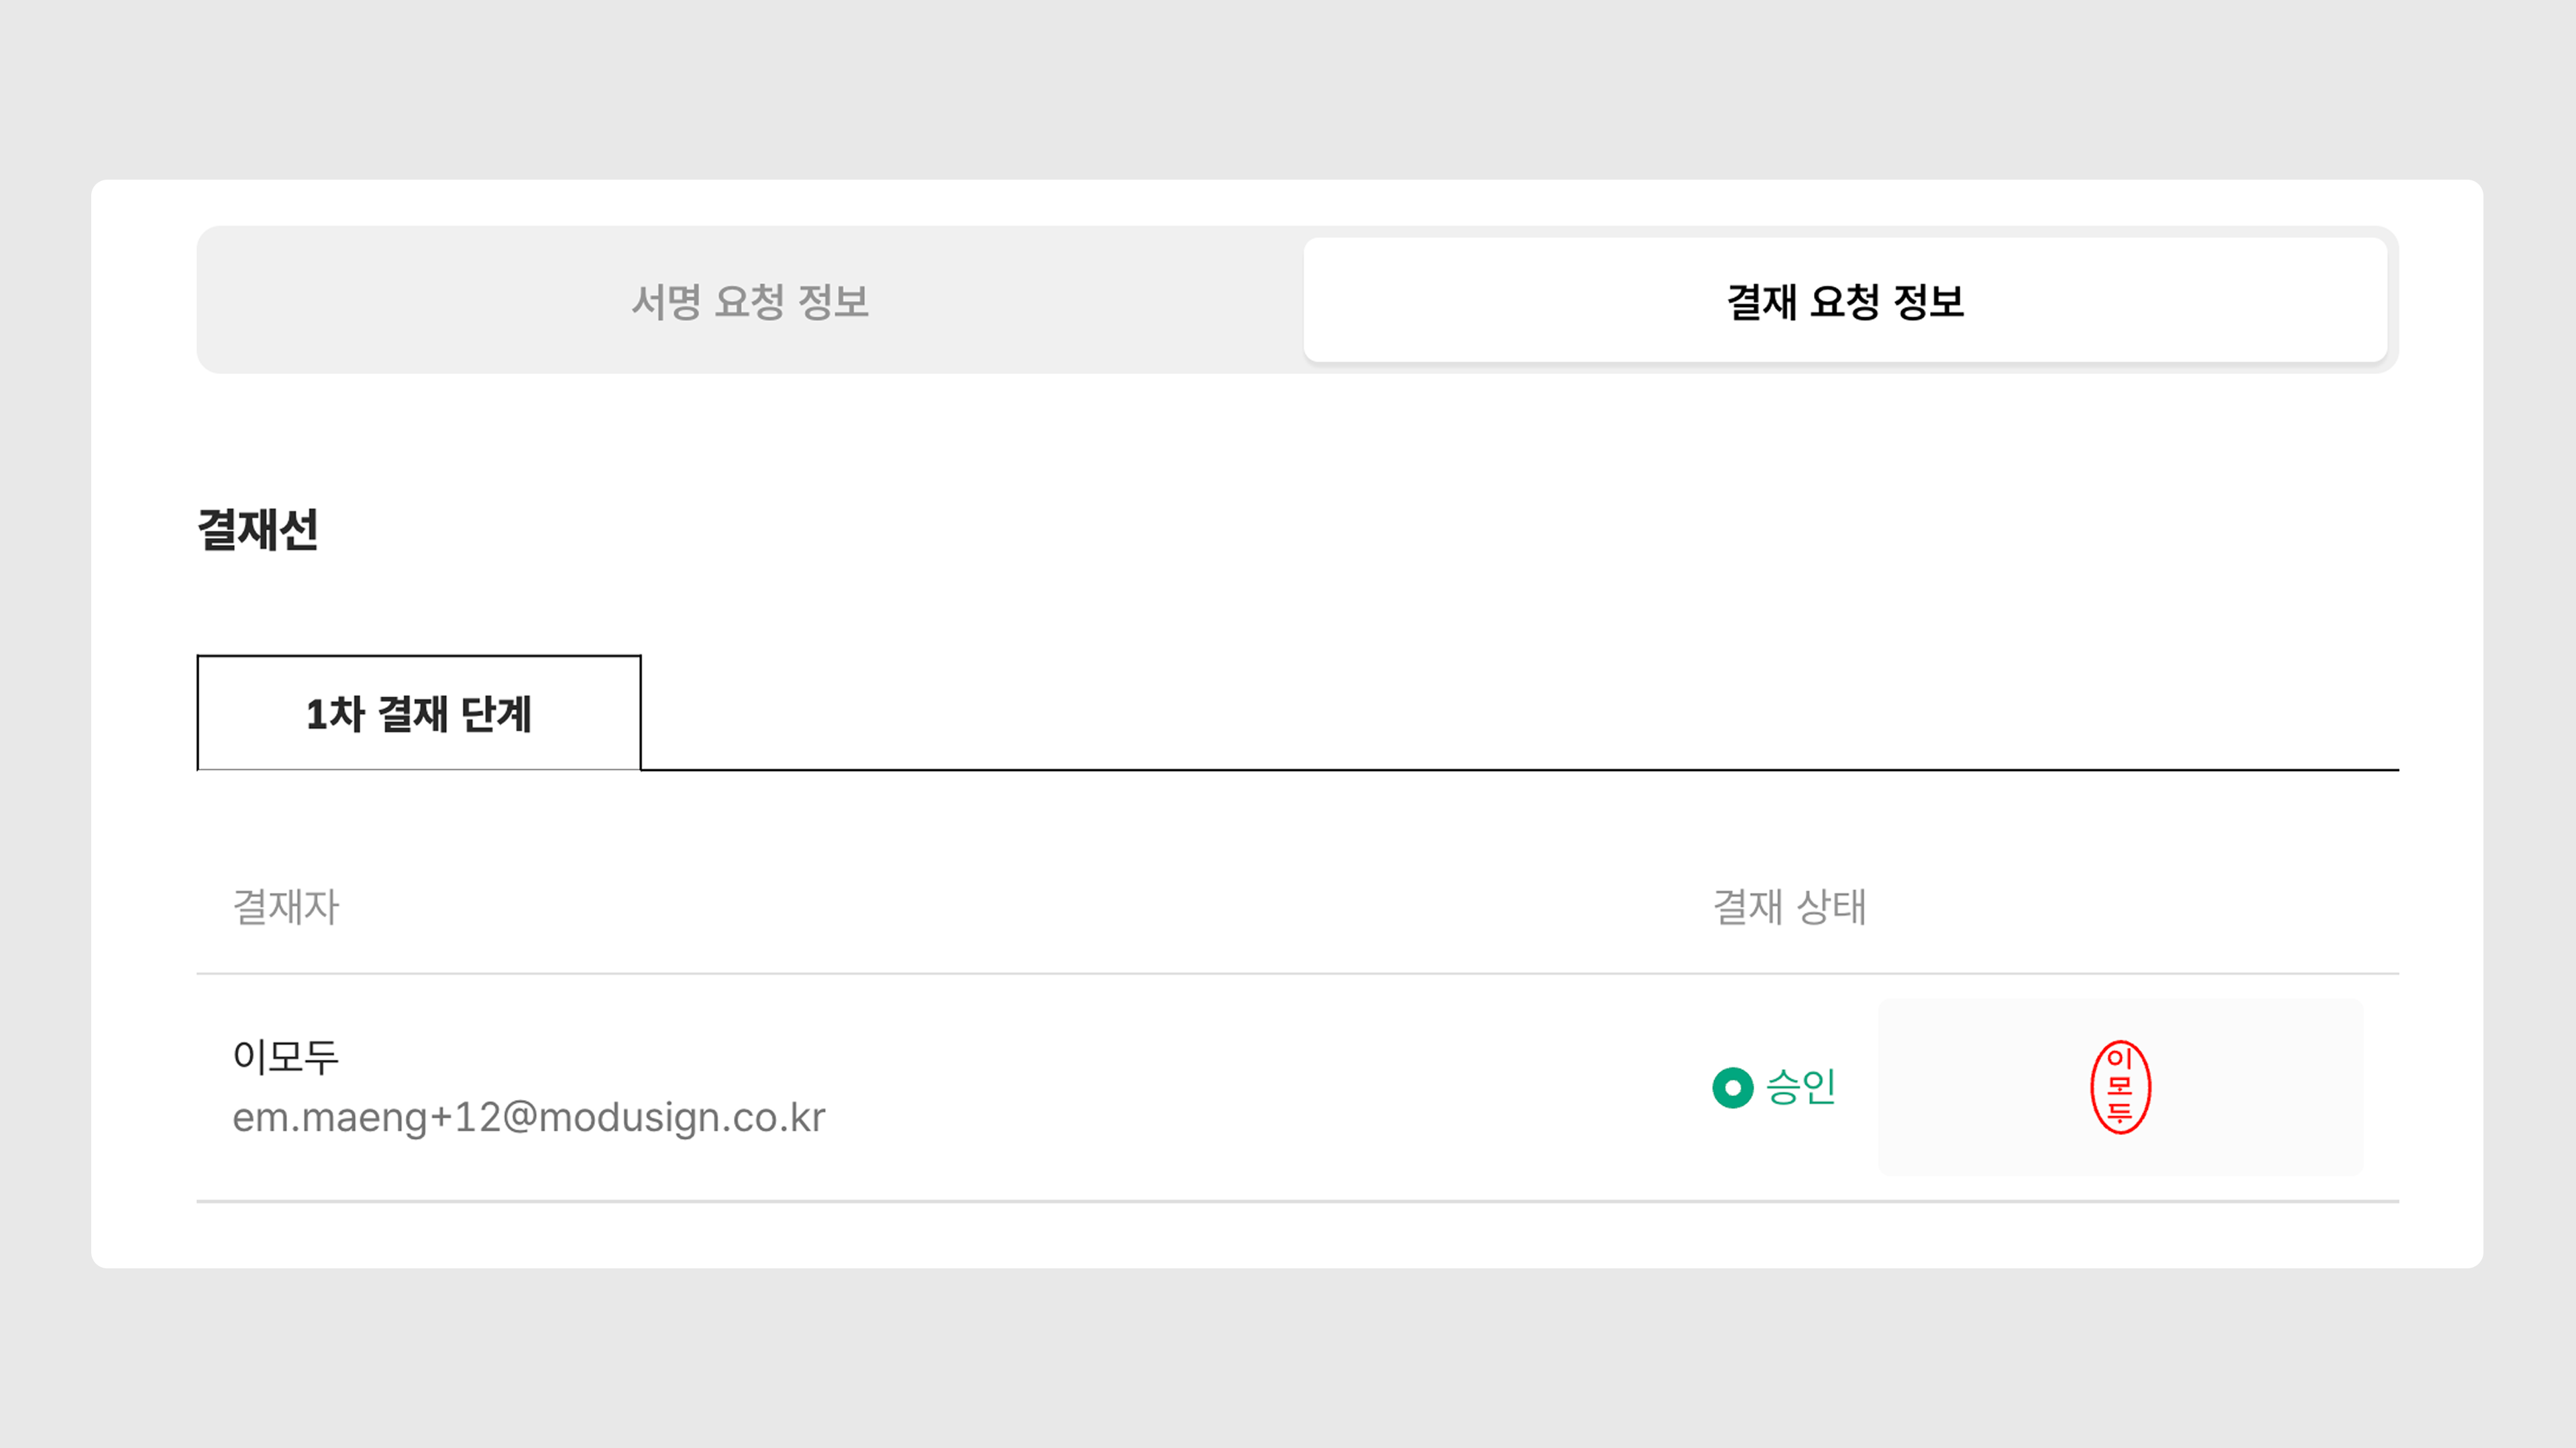The image size is (2576, 1448).
Task: Click the red 이모두 seal stamp
Action: (x=2120, y=1087)
